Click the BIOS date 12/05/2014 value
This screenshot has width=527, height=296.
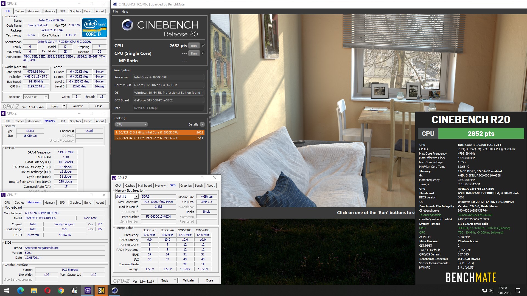(65, 258)
